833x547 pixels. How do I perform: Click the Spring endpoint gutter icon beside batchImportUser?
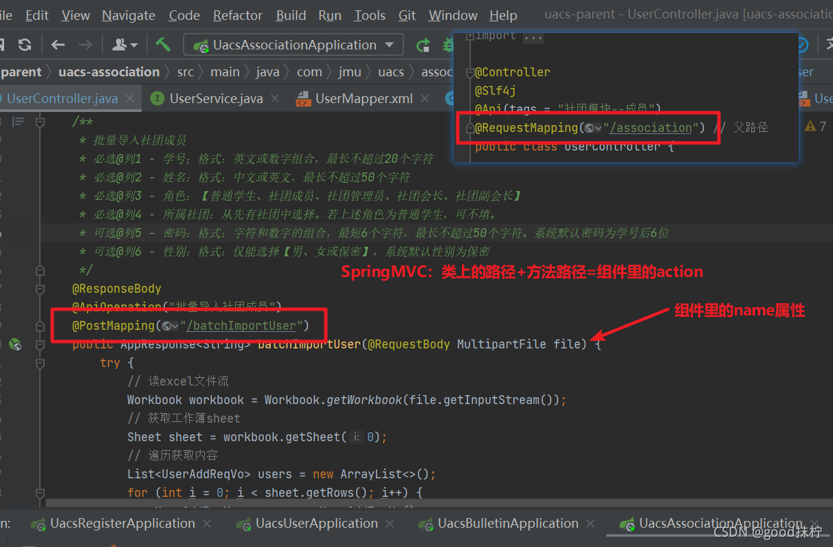click(x=15, y=345)
